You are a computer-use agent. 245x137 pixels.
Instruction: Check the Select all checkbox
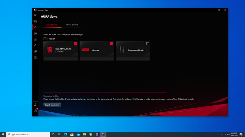tap(45, 39)
